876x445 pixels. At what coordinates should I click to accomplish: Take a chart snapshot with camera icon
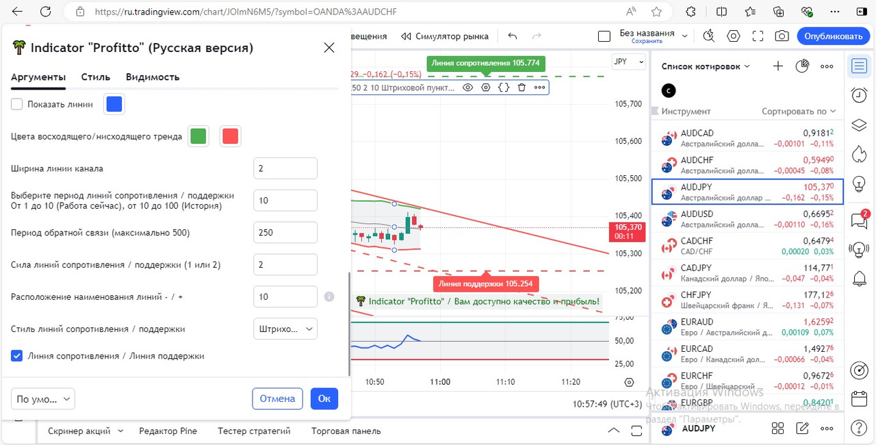point(781,36)
